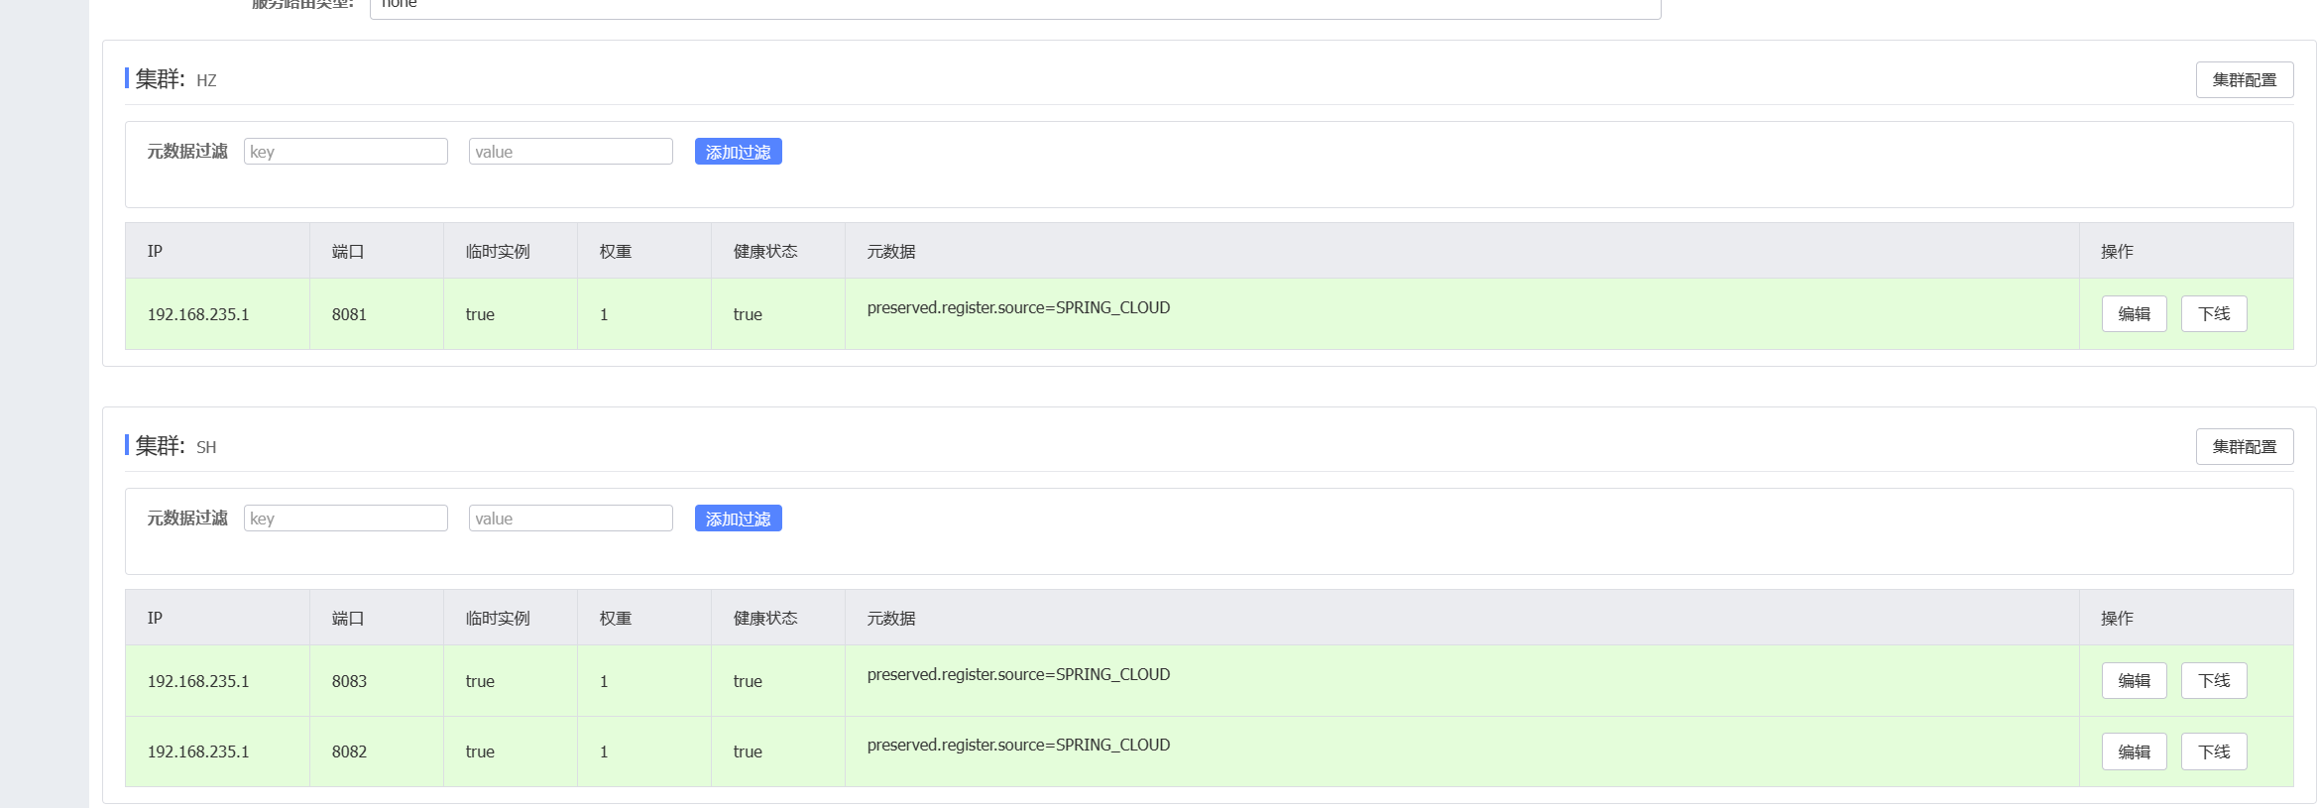This screenshot has height=808, width=2317.
Task: Edit instance on port 8081
Action: tap(2134, 314)
